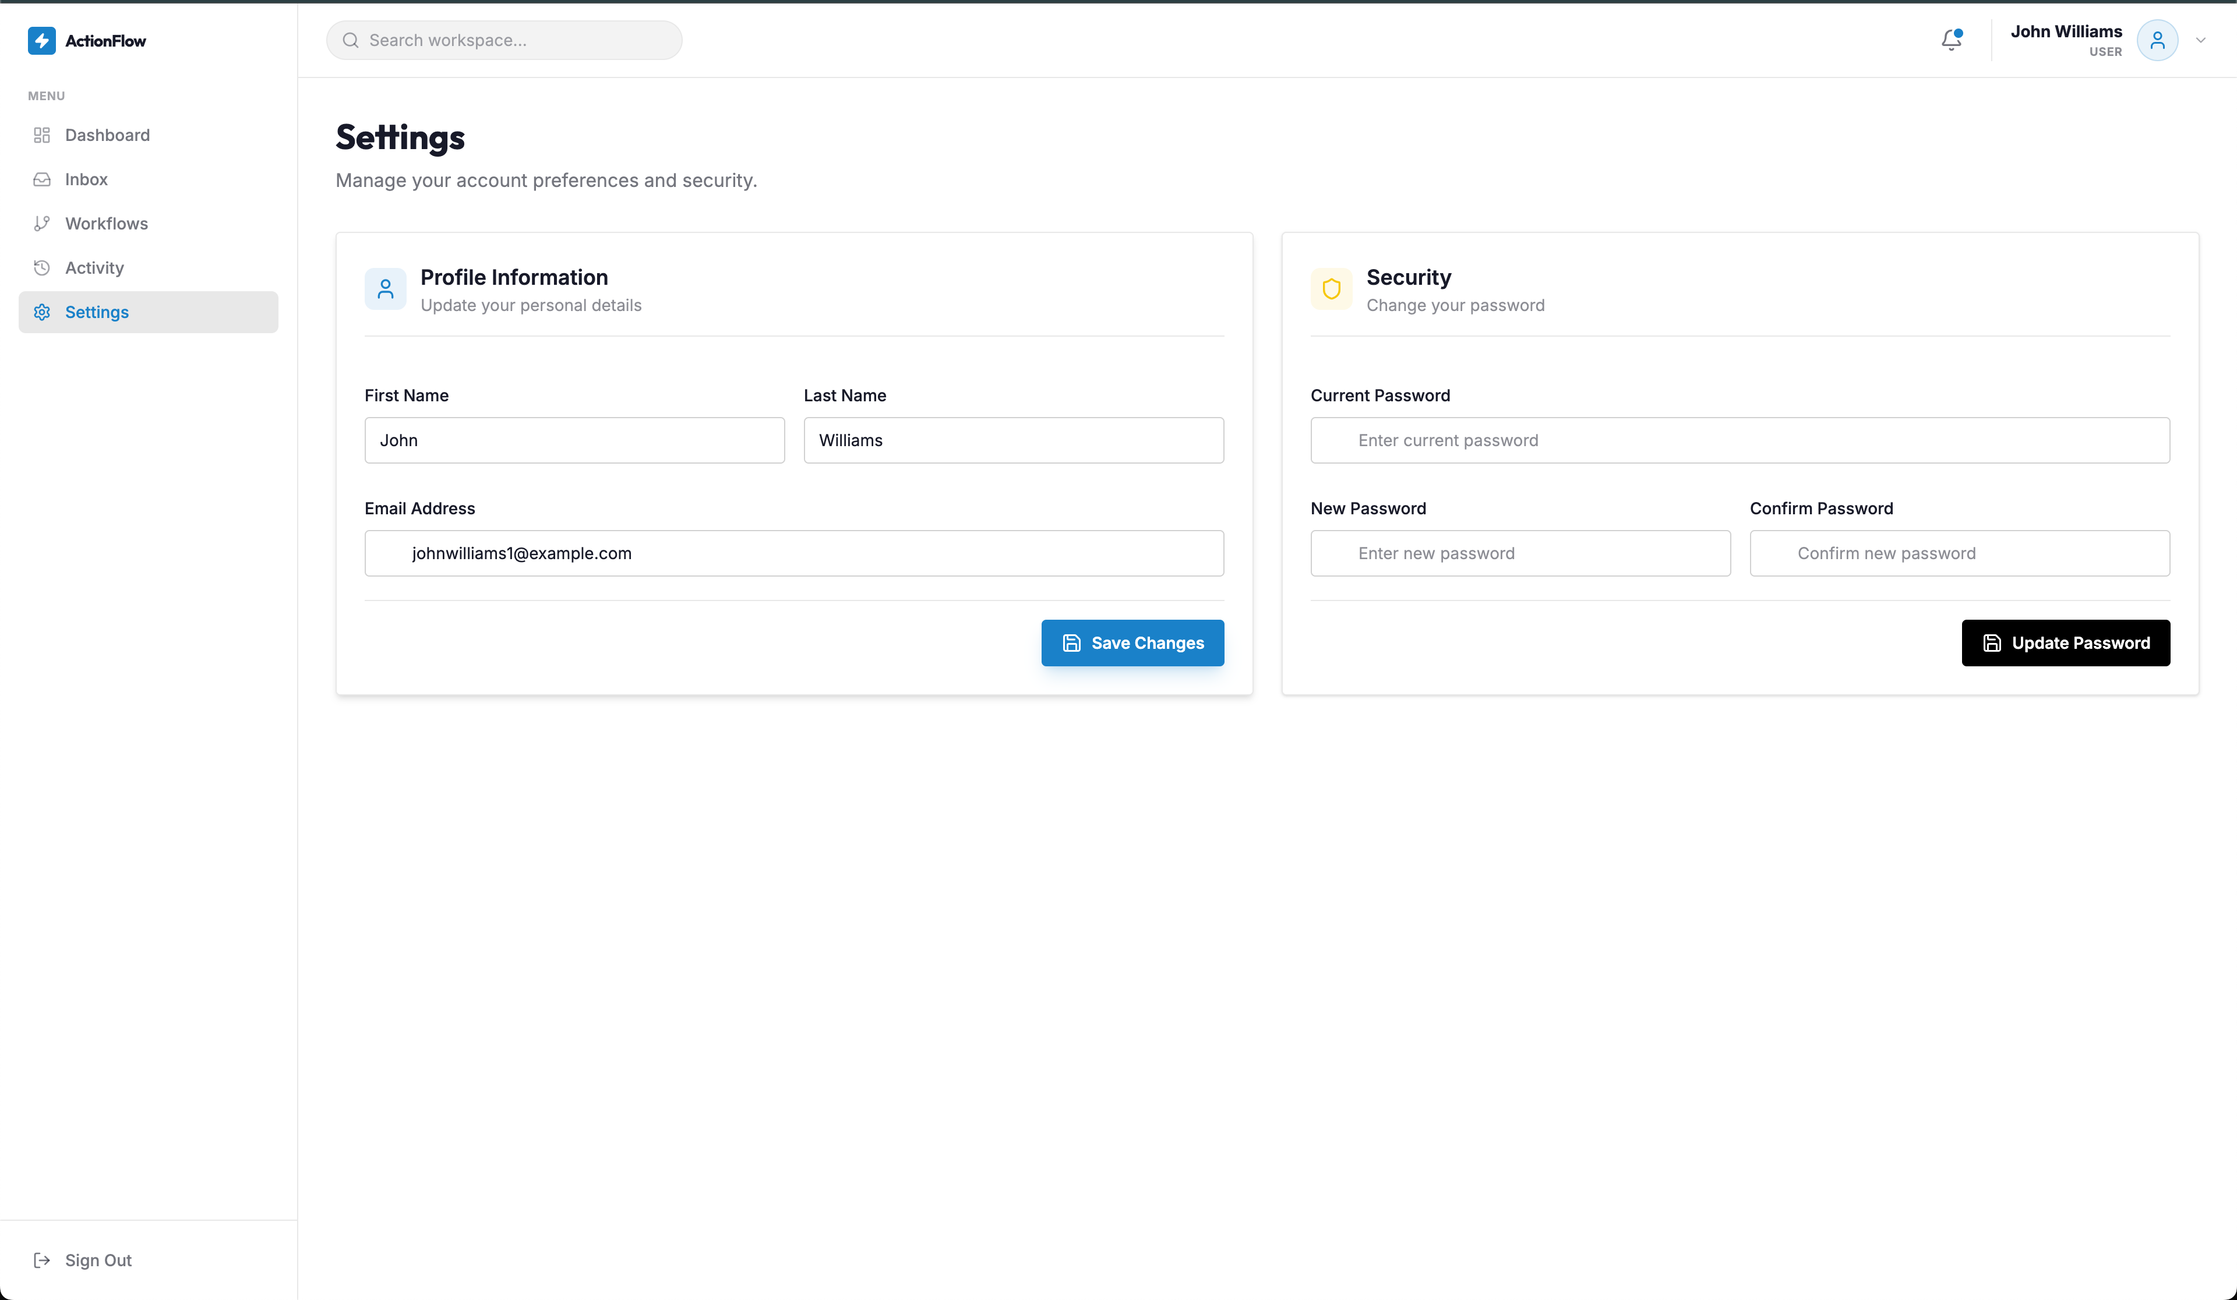Click the Sign Out arrow icon
Image resolution: width=2237 pixels, height=1300 pixels.
[x=42, y=1260]
